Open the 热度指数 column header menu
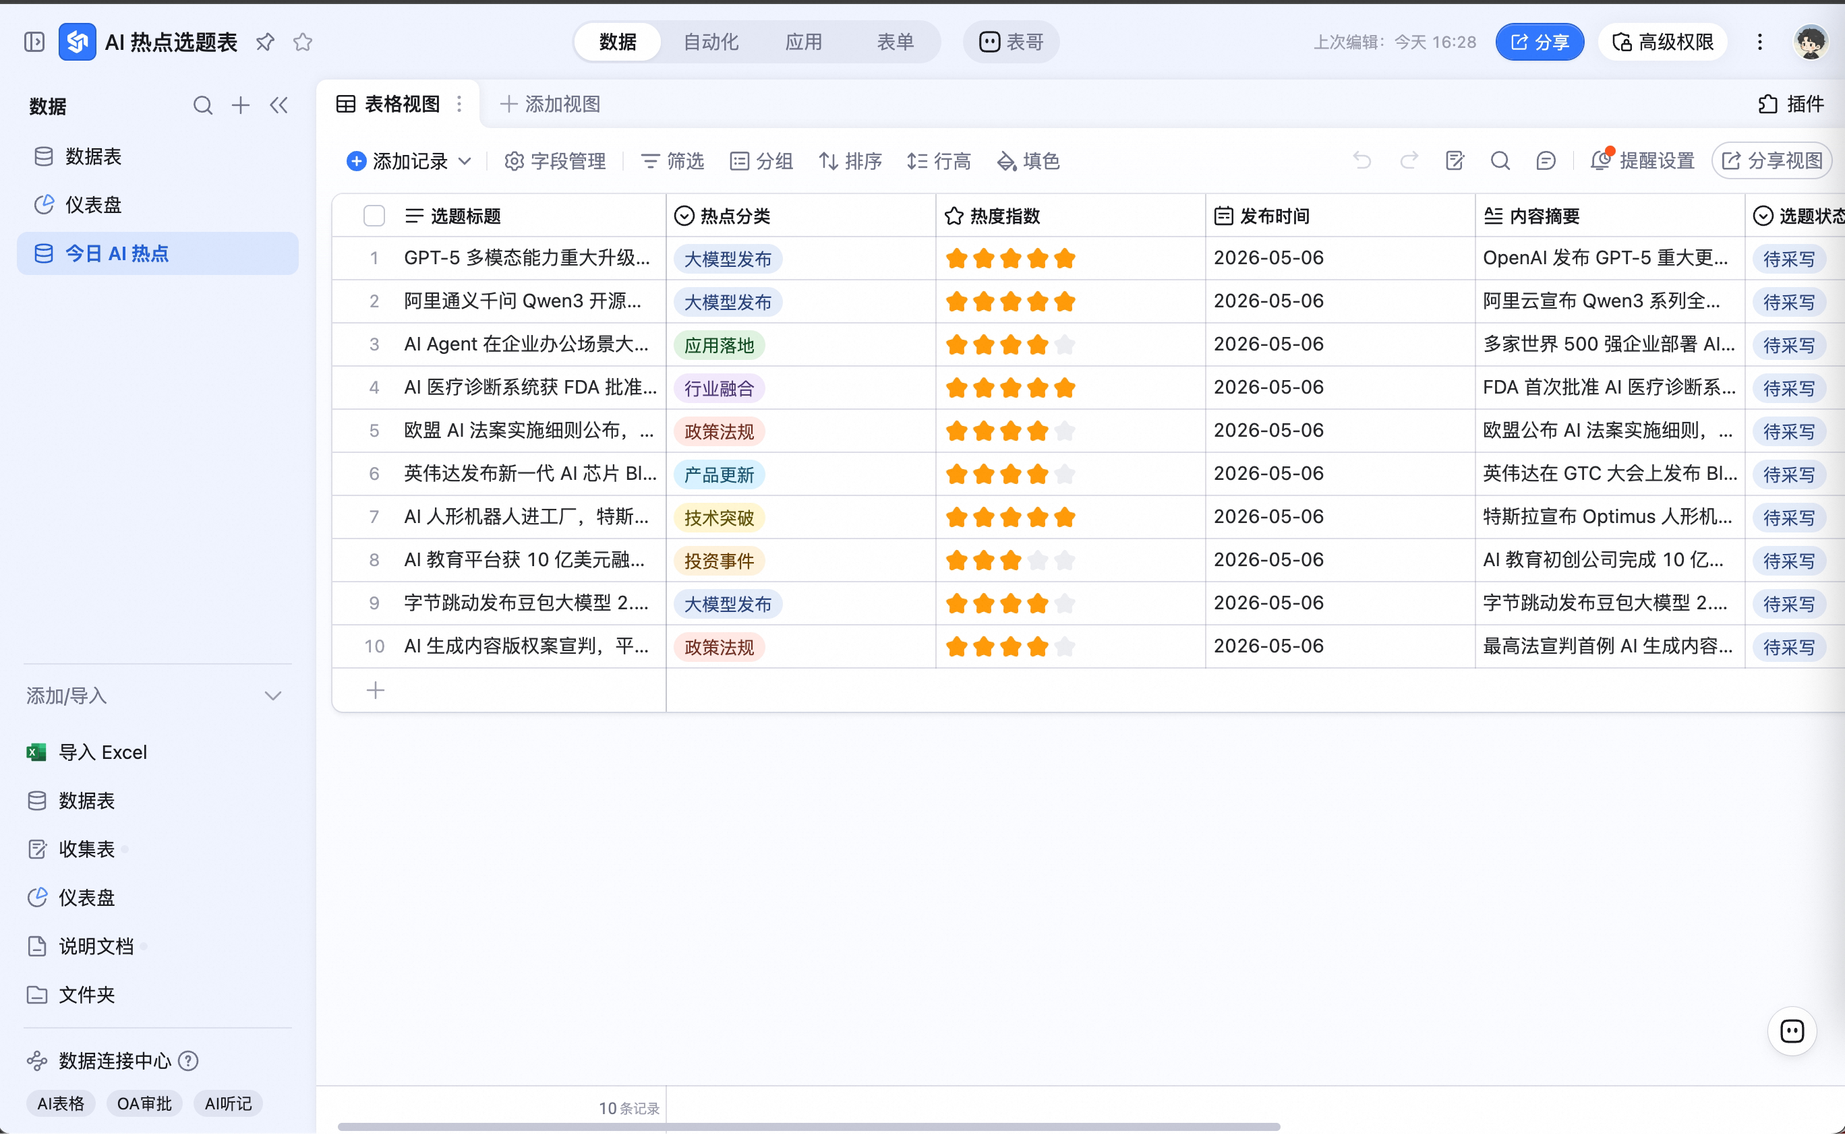The image size is (1845, 1135). tap(1070, 216)
